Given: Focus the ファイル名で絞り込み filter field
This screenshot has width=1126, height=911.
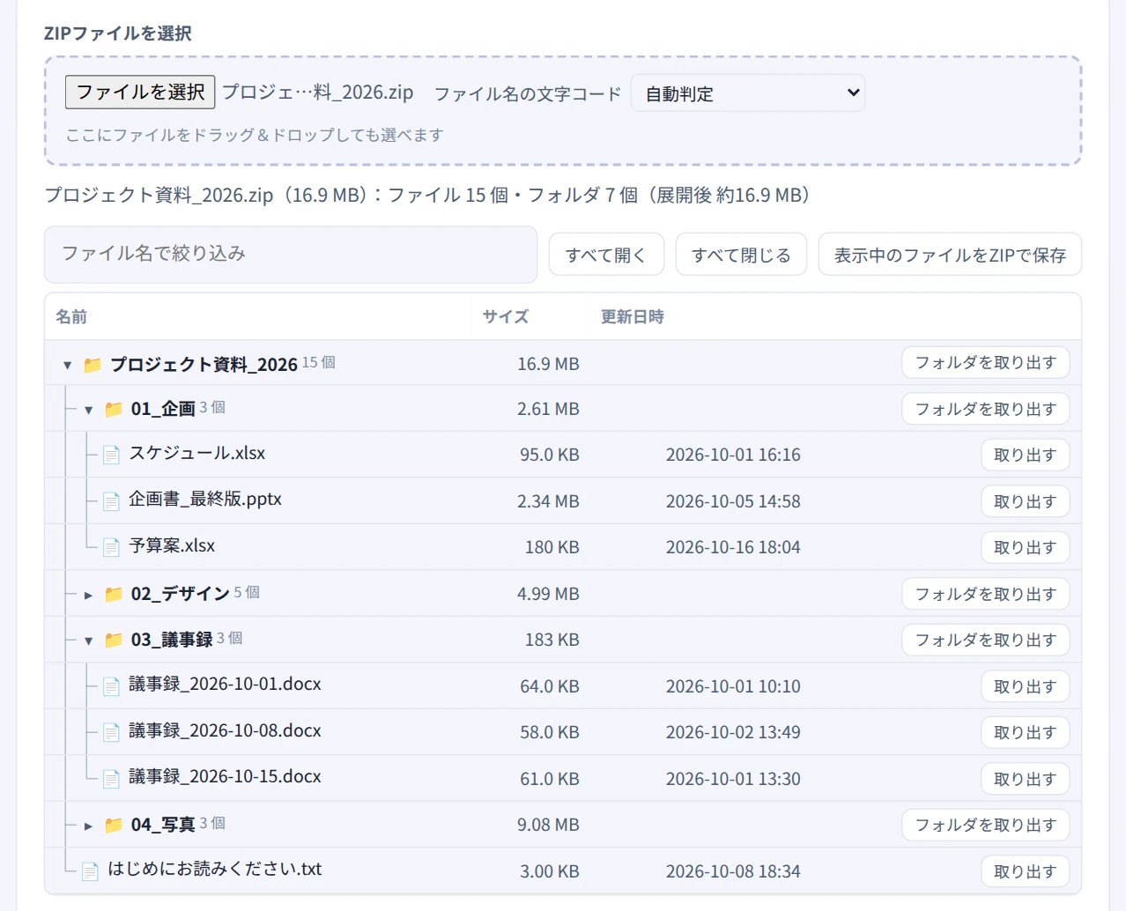Looking at the screenshot, I should point(291,255).
